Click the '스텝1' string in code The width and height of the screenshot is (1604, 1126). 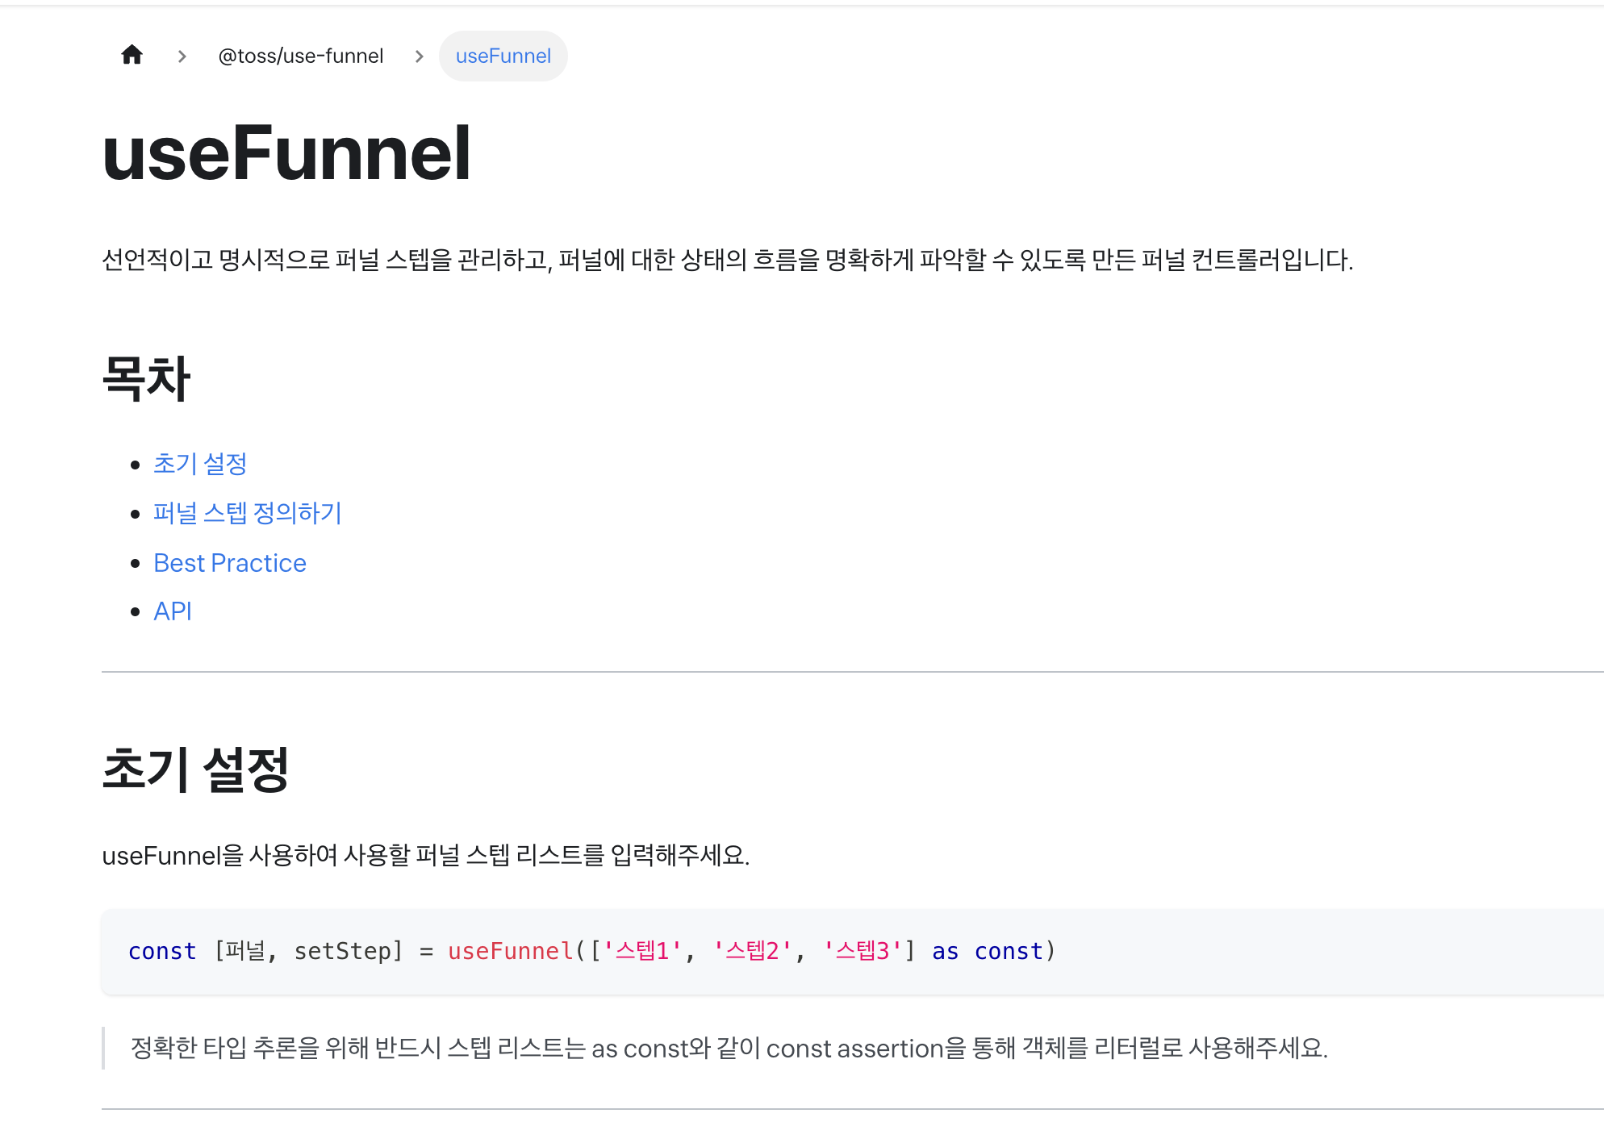(x=643, y=952)
